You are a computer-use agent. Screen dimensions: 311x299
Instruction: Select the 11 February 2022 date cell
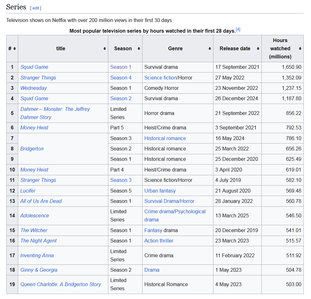[237, 256]
